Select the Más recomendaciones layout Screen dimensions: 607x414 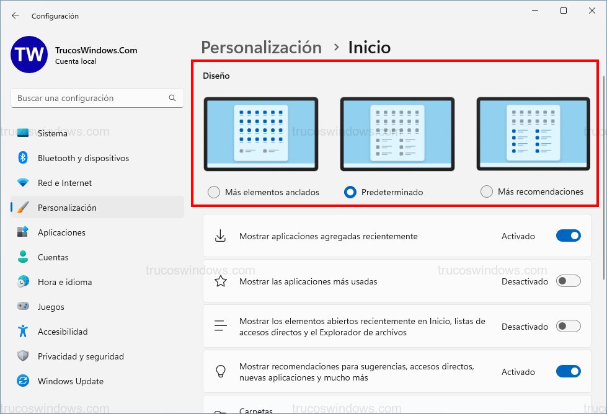(487, 192)
